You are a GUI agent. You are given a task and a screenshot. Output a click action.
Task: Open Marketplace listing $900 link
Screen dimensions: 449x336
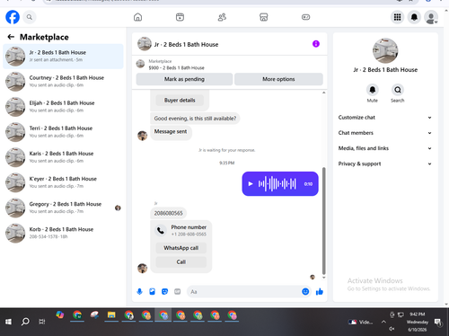(x=177, y=67)
